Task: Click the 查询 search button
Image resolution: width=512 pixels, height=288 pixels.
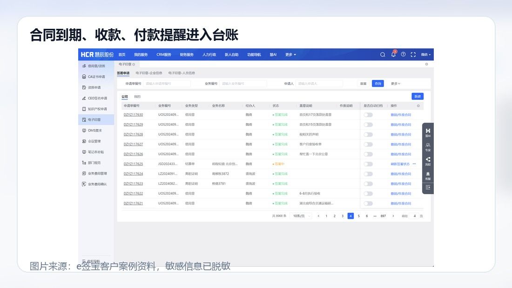Action: click(x=378, y=84)
